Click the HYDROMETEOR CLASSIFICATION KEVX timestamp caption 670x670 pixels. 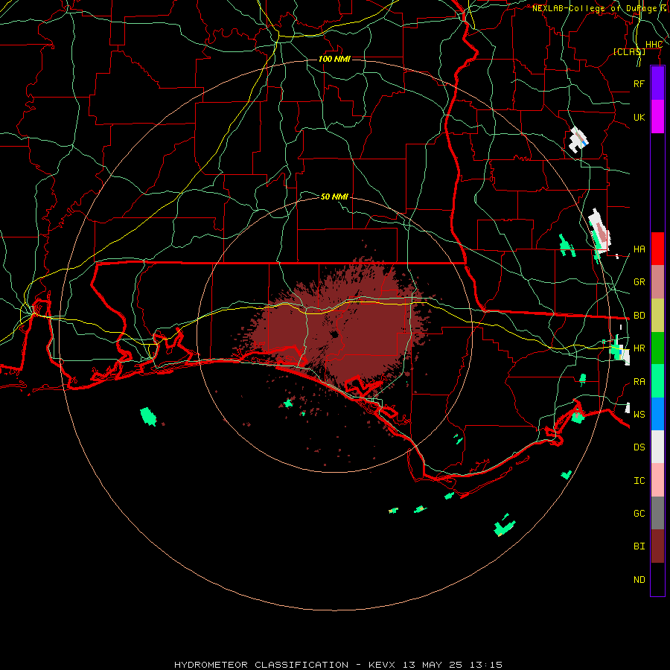tap(338, 665)
